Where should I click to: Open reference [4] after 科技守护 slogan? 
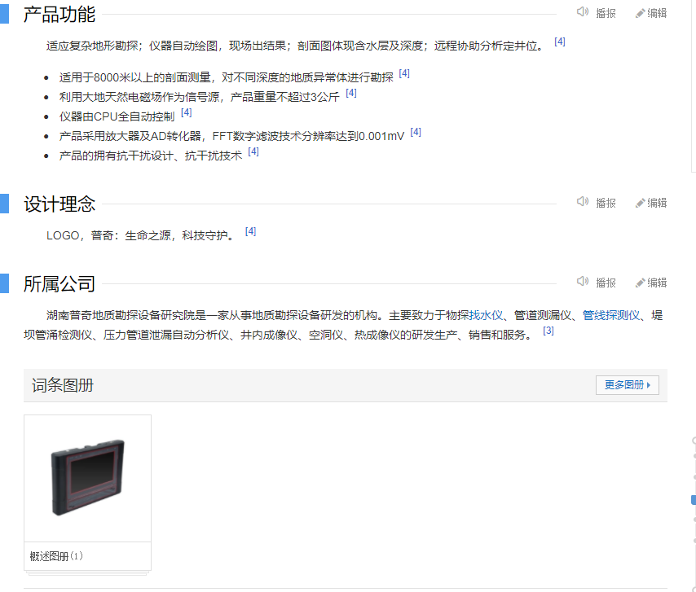[251, 231]
